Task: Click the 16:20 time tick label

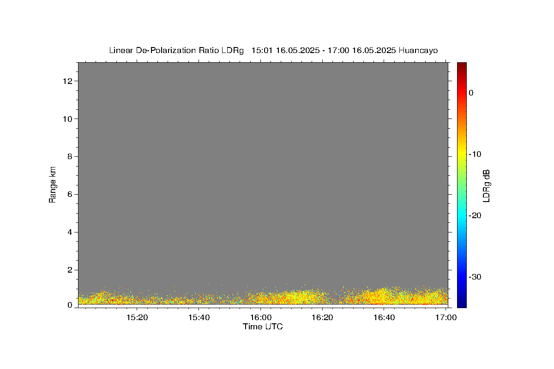Action: [x=322, y=317]
